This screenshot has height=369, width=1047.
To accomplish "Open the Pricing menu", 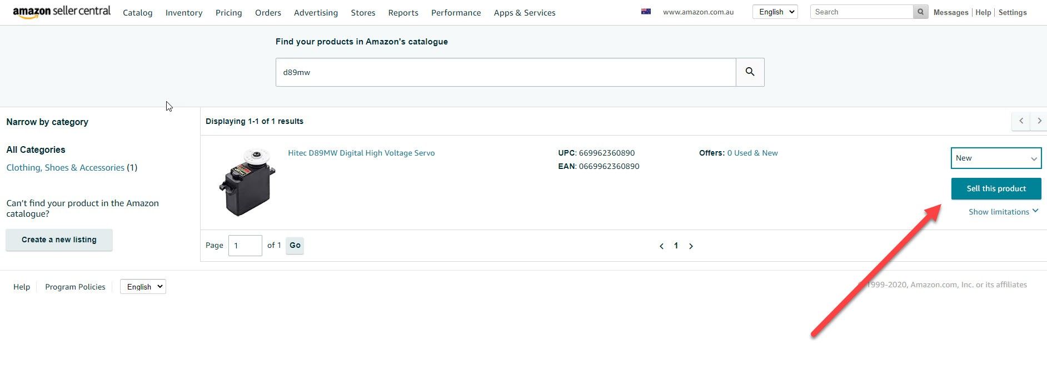I will tap(229, 12).
